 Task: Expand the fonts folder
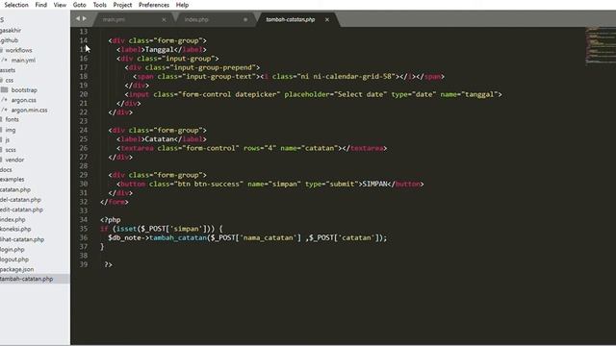point(12,119)
